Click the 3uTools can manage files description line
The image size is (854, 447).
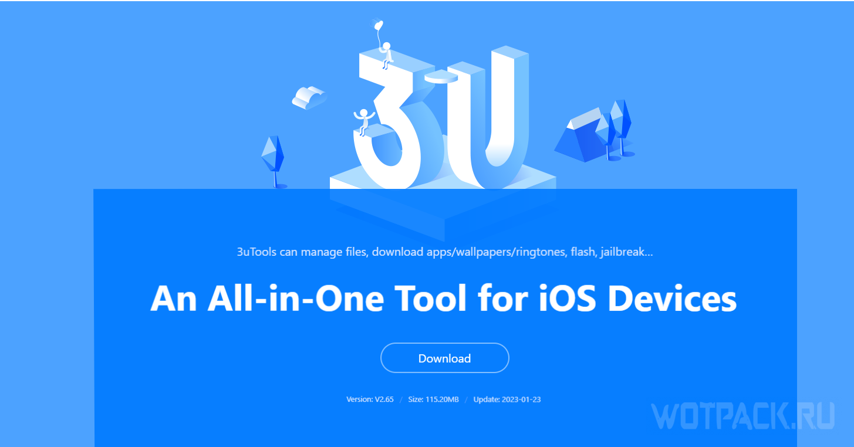[x=445, y=252]
